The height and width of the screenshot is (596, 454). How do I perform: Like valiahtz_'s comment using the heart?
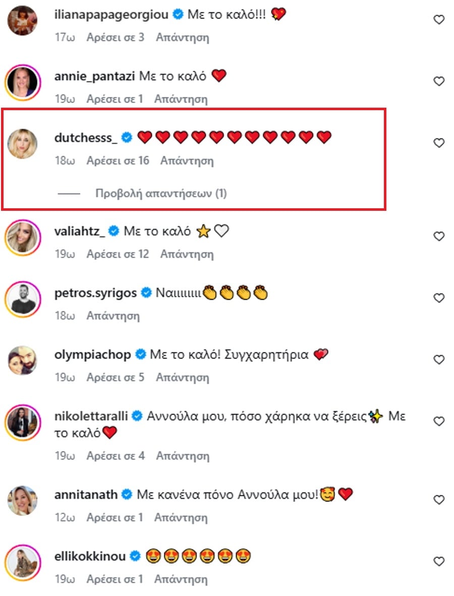[x=439, y=236]
